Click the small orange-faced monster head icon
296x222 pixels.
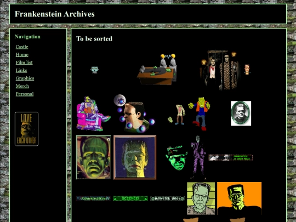[247, 70]
